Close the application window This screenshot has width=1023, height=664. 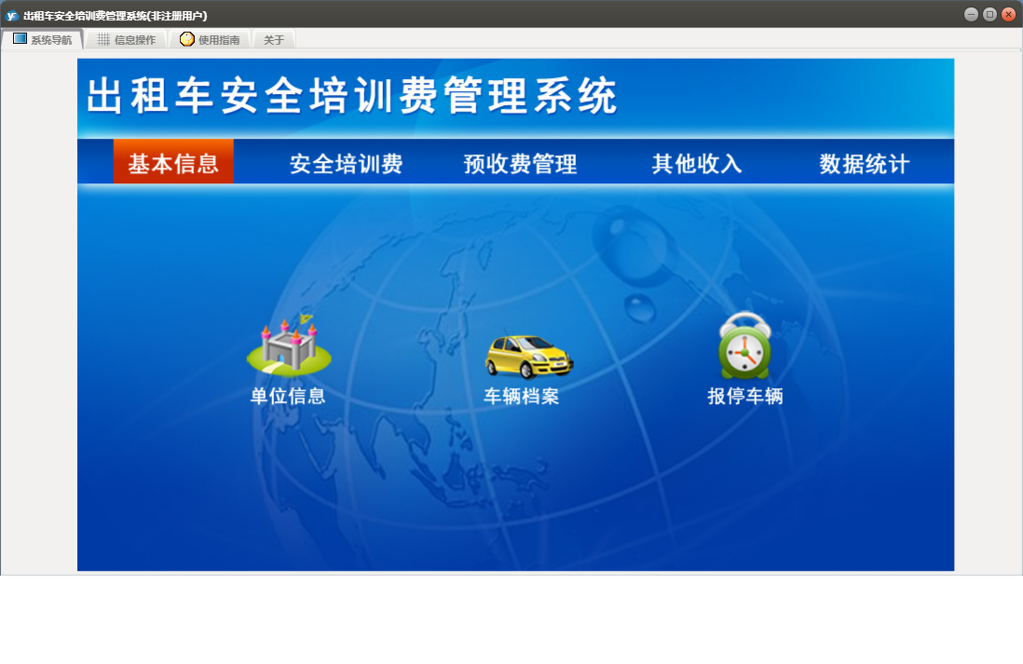[x=1009, y=14]
